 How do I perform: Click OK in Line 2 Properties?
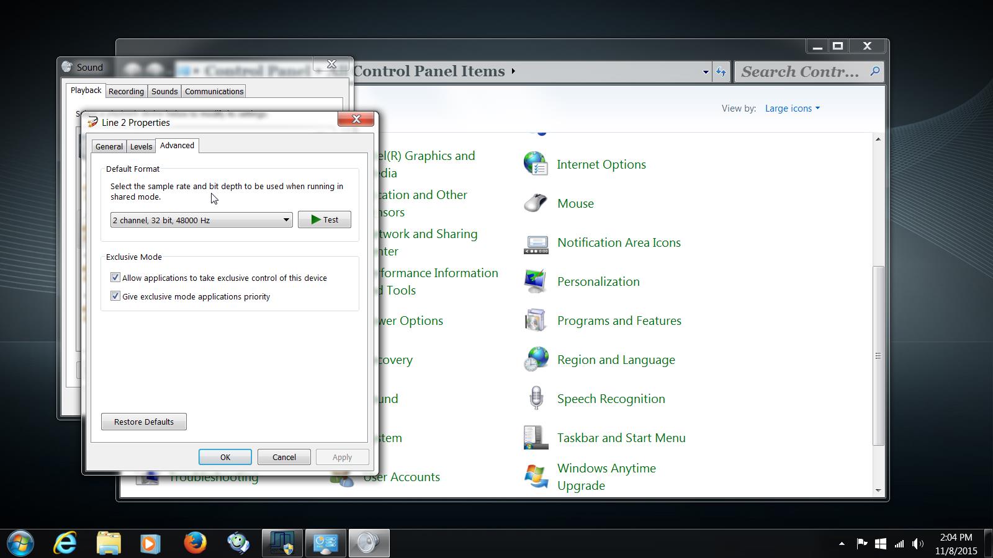click(x=225, y=457)
